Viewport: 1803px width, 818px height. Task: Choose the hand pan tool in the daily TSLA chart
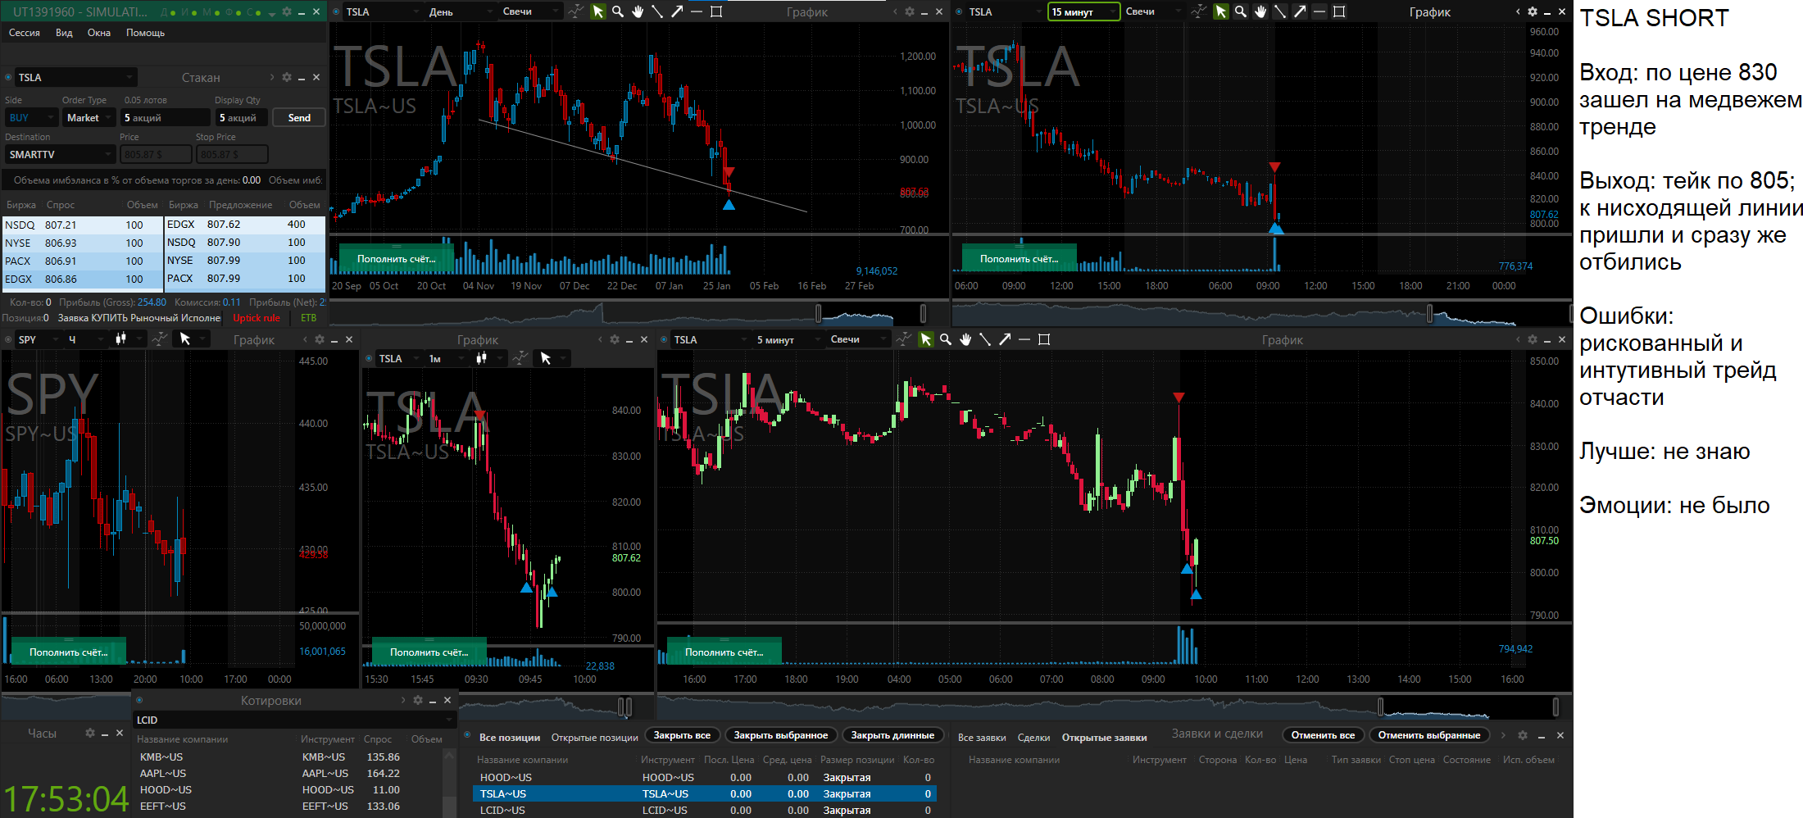637,11
